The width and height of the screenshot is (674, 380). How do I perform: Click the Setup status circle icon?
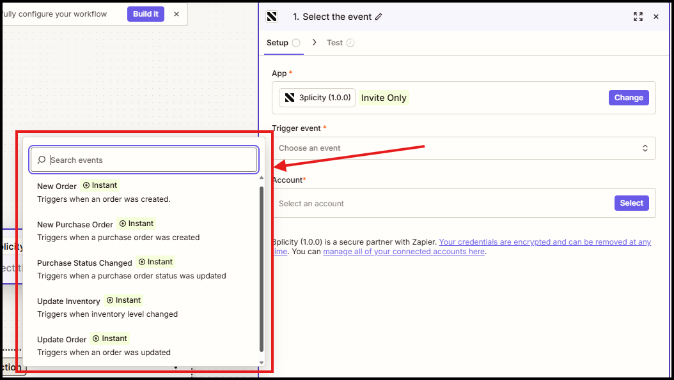[296, 43]
